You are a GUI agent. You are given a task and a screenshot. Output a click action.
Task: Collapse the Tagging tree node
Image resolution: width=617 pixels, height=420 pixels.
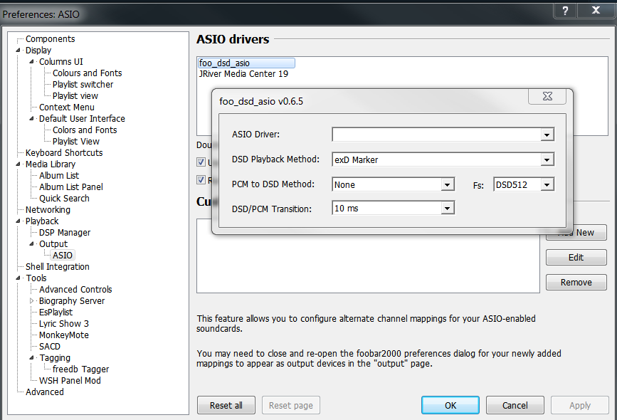click(31, 358)
